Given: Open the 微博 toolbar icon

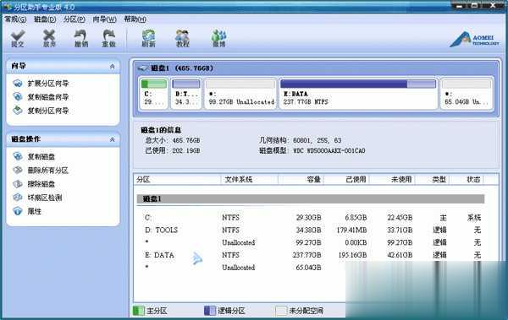Looking at the screenshot, I should click(x=219, y=39).
